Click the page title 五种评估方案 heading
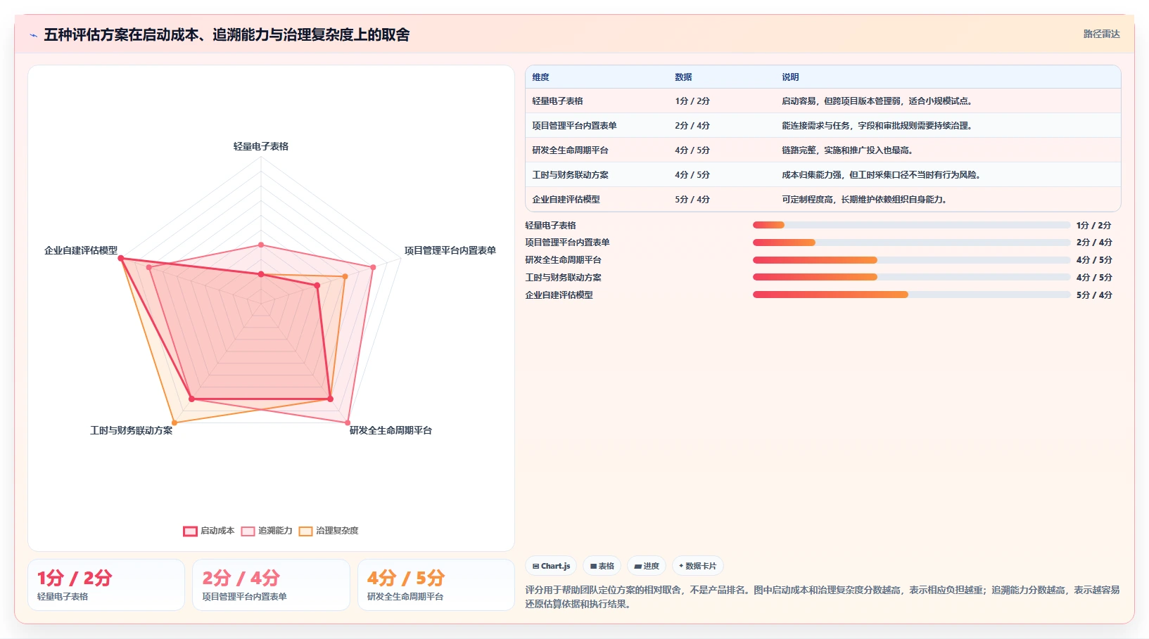1149x639 pixels. click(227, 34)
